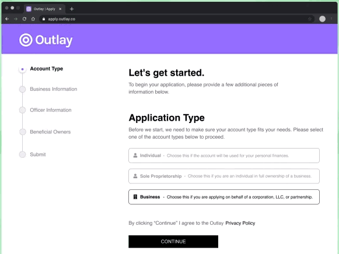This screenshot has height=254, width=339.
Task: Click step circle next to Beneficial Owners
Action: click(x=23, y=132)
